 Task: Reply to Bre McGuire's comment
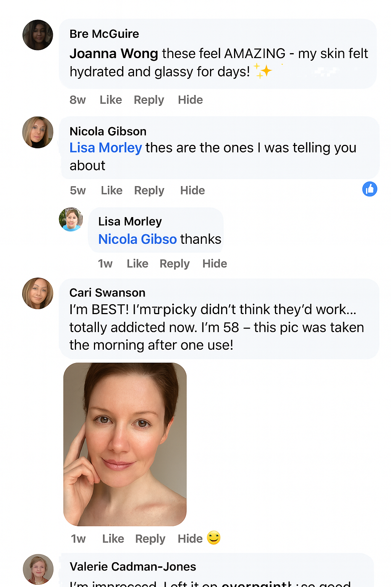pyautogui.click(x=149, y=100)
